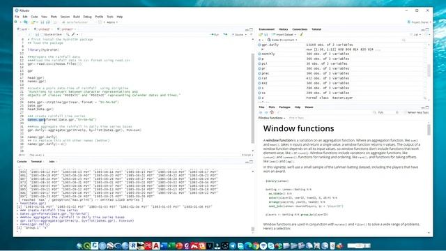Open the Window functions topic dropdown

271,118
